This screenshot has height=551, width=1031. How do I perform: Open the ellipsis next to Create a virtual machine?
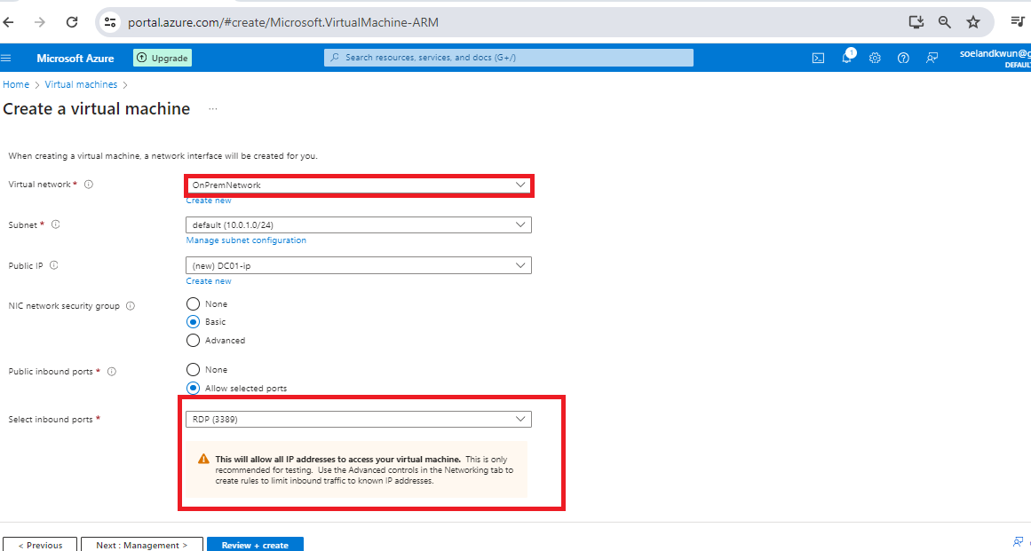click(x=212, y=109)
